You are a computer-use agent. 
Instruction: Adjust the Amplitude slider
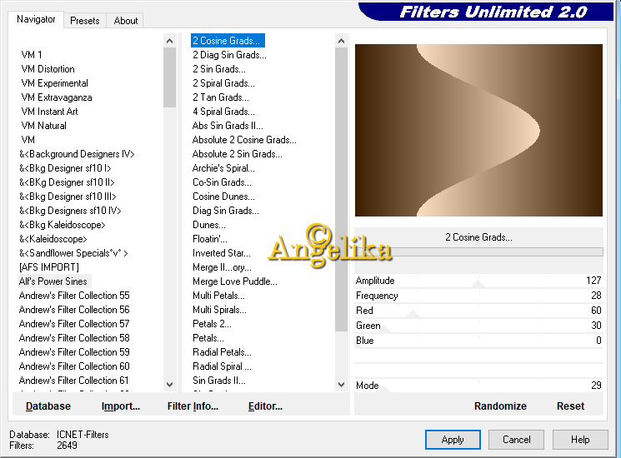pyautogui.click(x=478, y=281)
